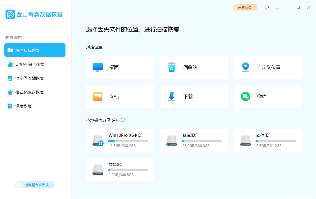Open customer service headset icon
This screenshot has width=316, height=199.
click(x=267, y=7)
